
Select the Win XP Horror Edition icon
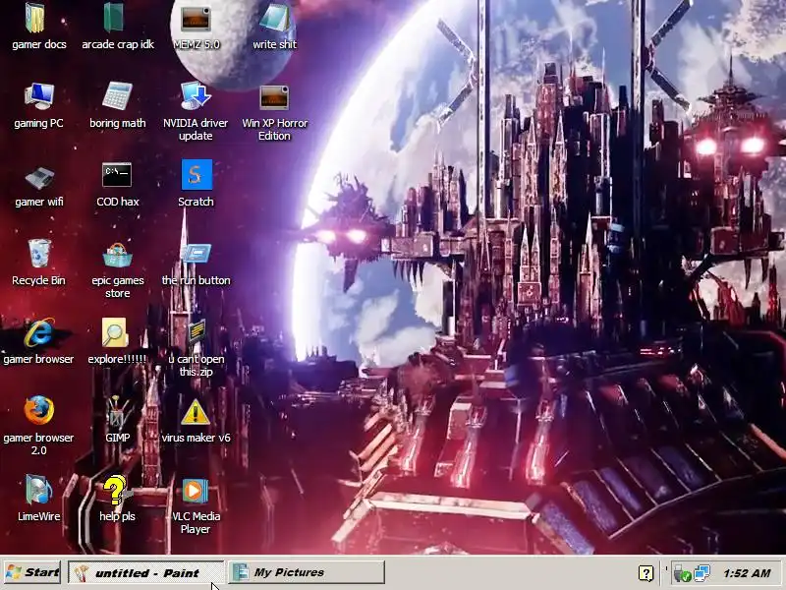[x=274, y=97]
